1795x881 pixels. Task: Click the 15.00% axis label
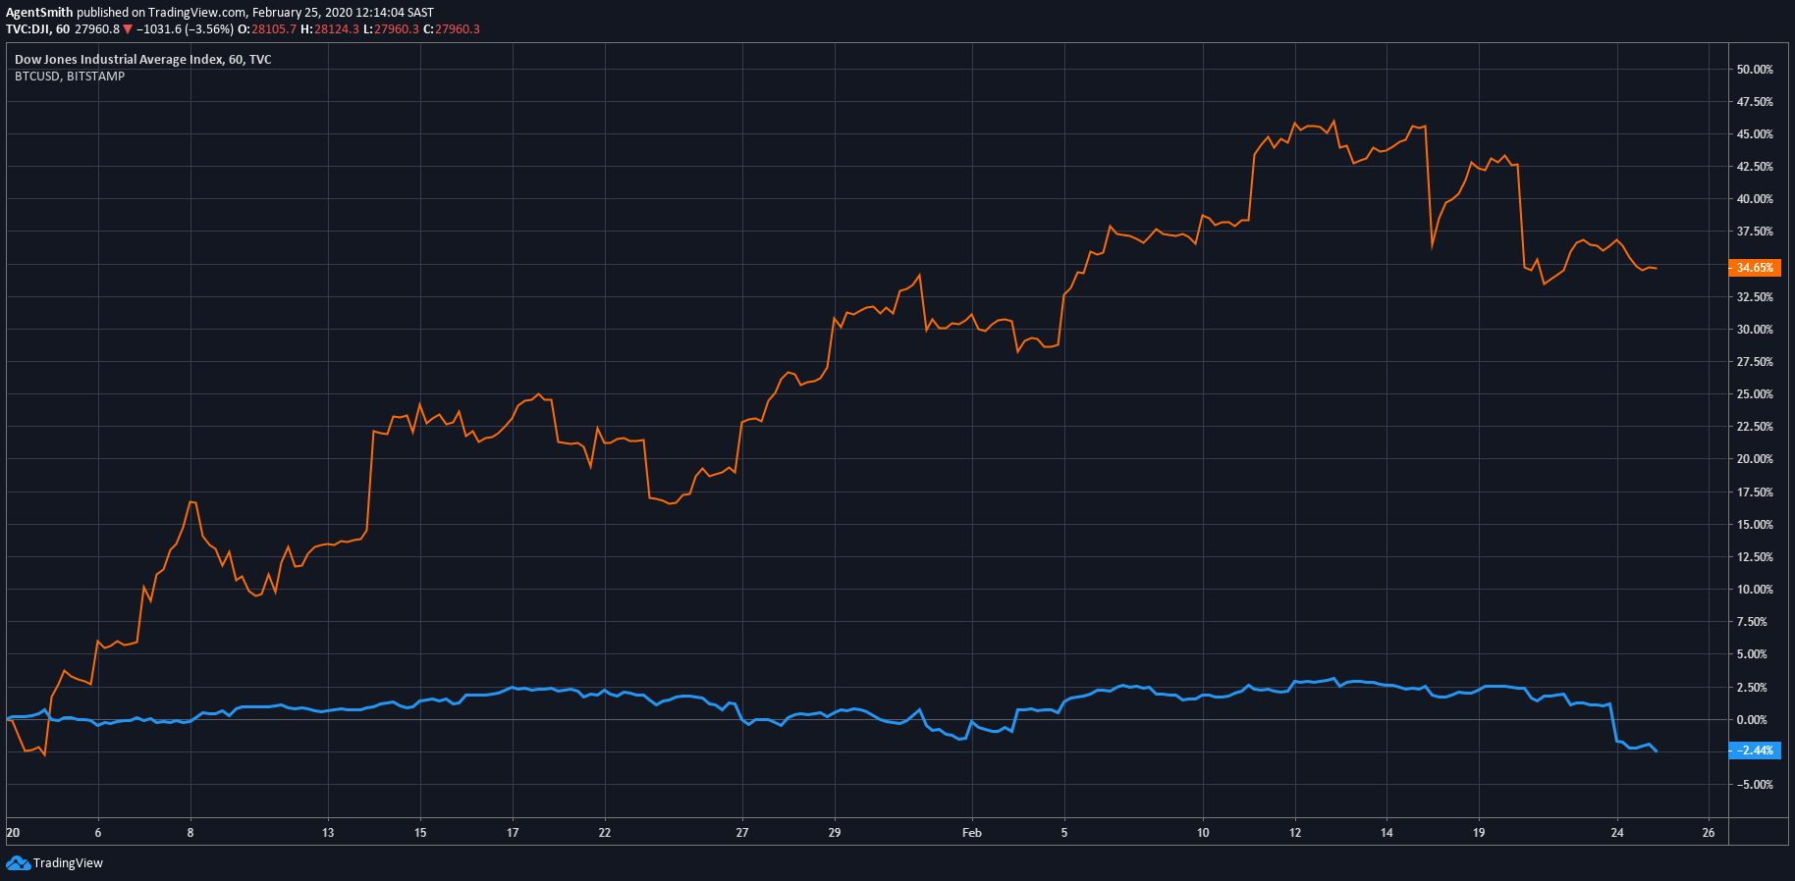coord(1755,525)
